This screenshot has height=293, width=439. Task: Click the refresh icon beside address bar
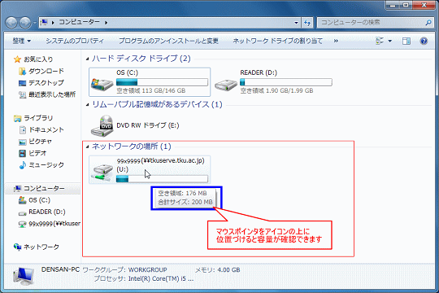click(307, 23)
